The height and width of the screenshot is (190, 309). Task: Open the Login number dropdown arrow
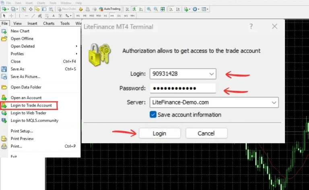(212, 74)
